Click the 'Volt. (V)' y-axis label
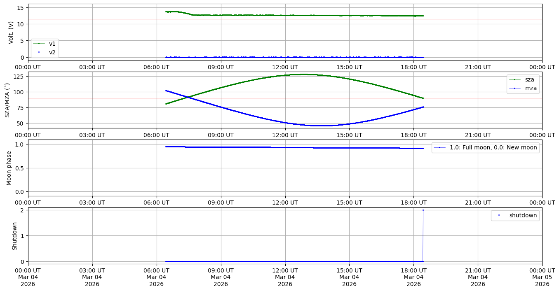The width and height of the screenshot is (559, 291). click(11, 32)
